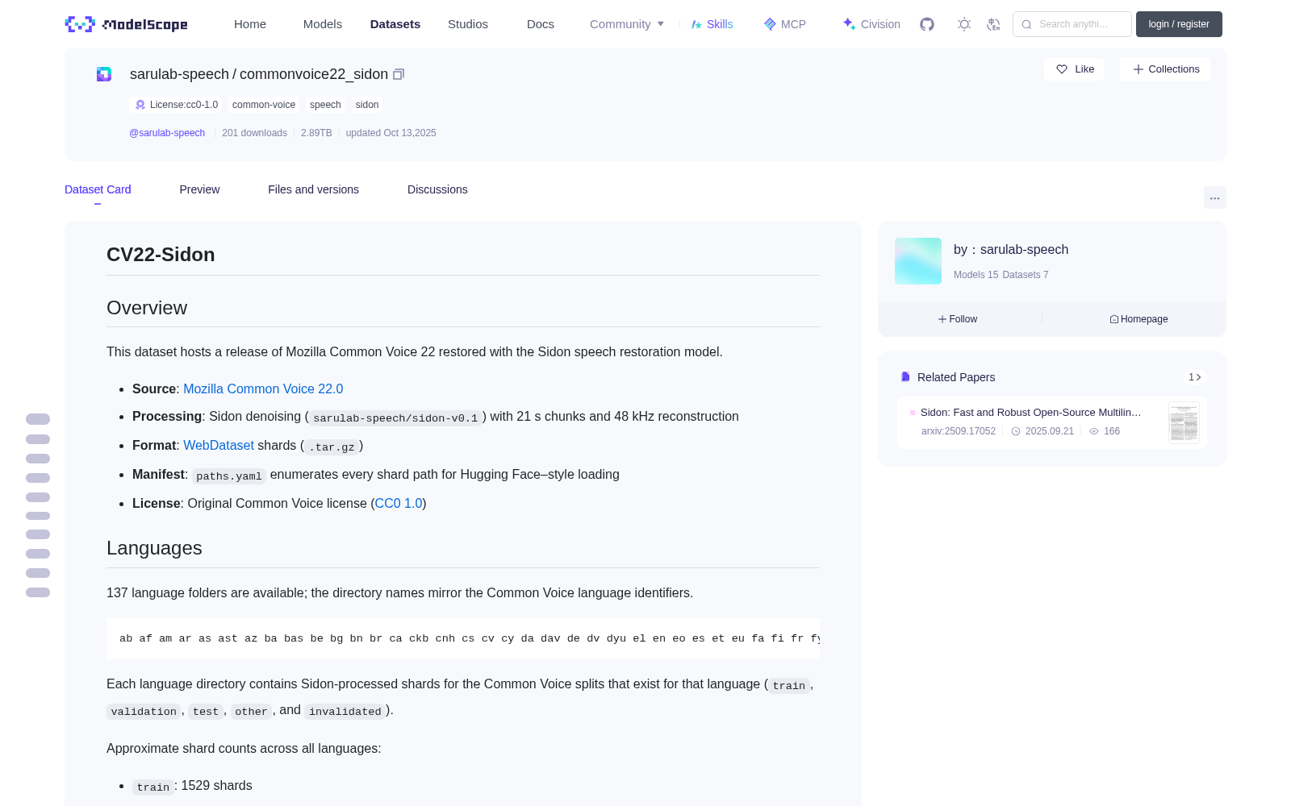This screenshot has width=1291, height=806.
Task: Jump via last table-of-contents marker
Action: (x=38, y=592)
